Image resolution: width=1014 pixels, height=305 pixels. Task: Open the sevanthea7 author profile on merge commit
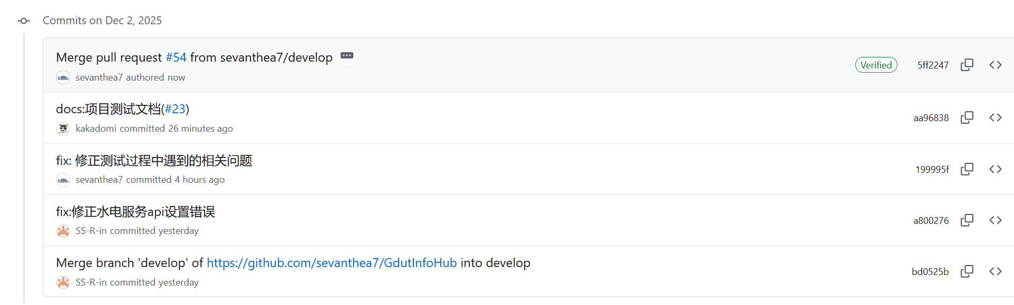click(x=99, y=77)
